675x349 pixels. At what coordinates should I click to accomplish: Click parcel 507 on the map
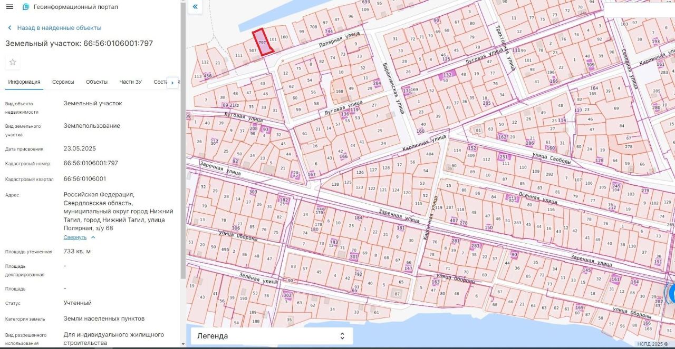click(x=253, y=51)
